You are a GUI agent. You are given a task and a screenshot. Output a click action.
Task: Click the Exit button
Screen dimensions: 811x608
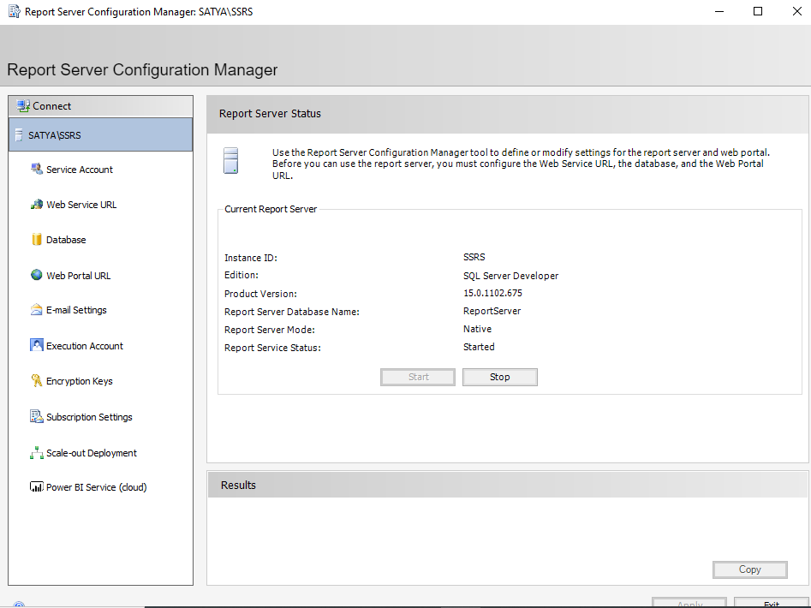pos(771,603)
